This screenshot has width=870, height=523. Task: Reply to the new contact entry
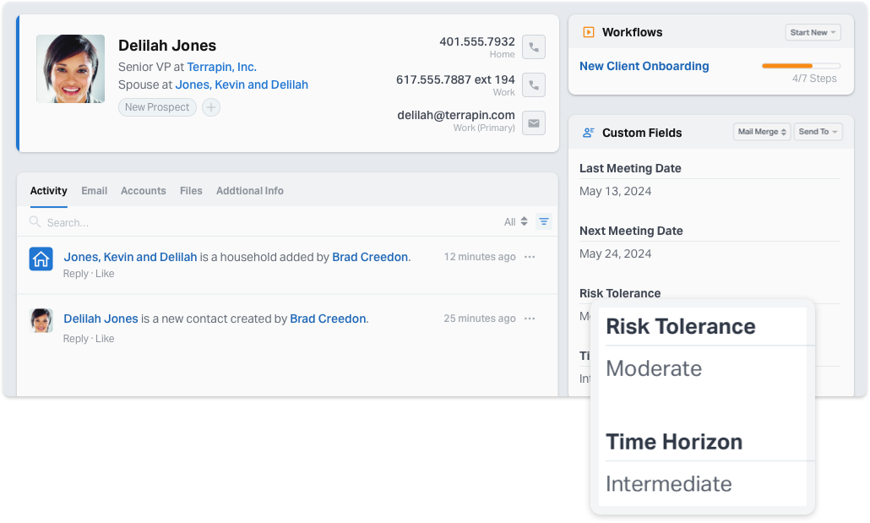[75, 338]
